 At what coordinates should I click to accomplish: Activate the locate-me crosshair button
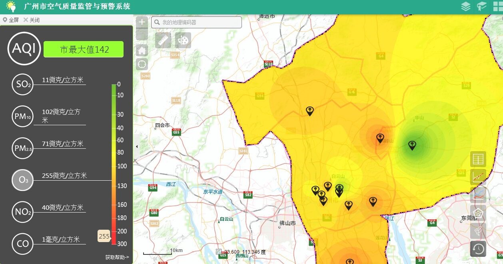click(x=142, y=64)
